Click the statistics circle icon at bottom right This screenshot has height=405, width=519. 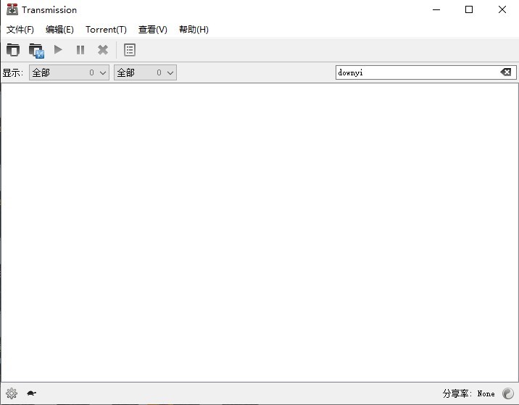507,393
